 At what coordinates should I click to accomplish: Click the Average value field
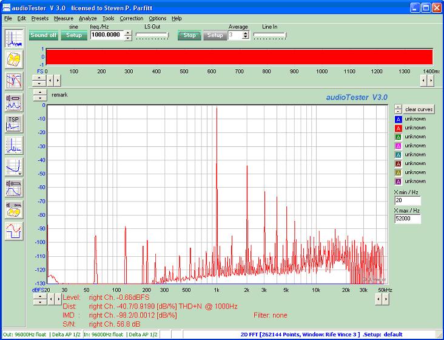point(235,35)
